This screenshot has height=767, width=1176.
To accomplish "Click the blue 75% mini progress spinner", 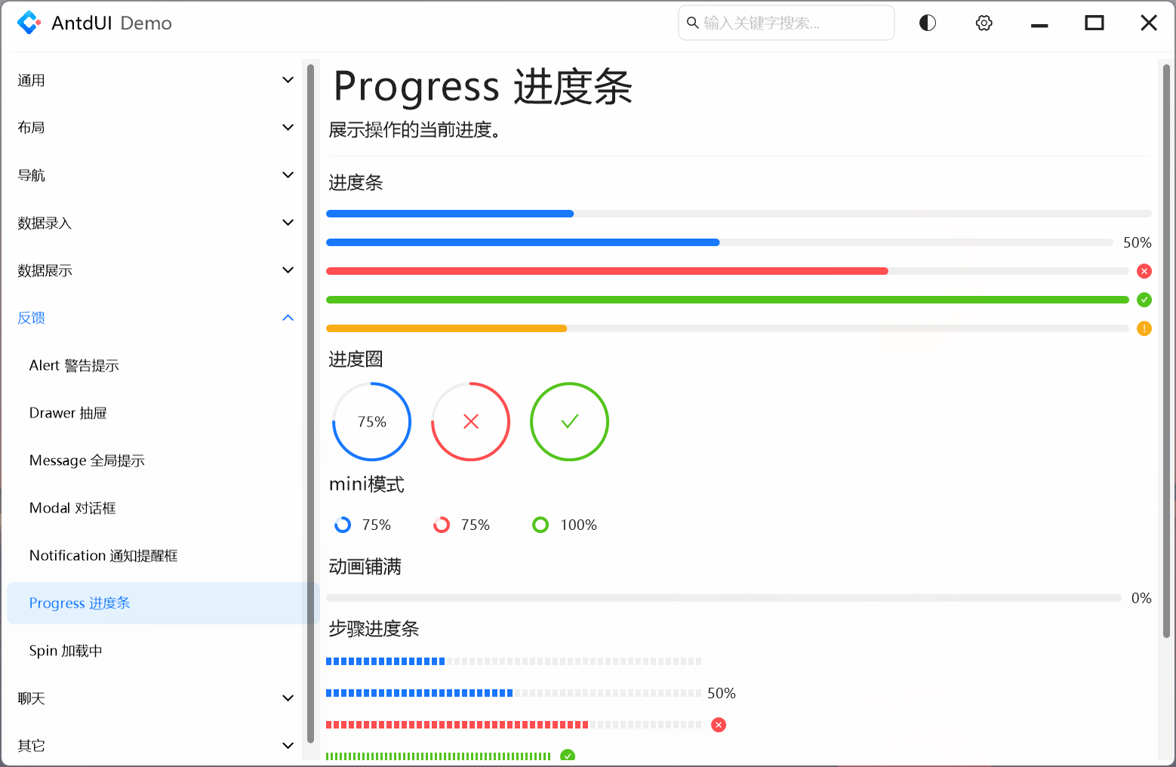I will (343, 525).
